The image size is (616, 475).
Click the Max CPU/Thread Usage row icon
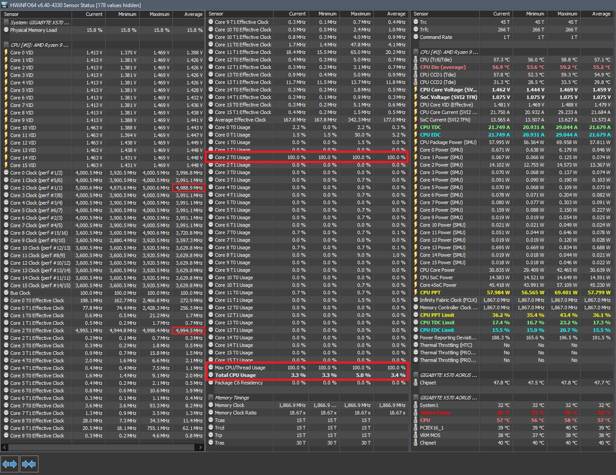[x=211, y=368]
